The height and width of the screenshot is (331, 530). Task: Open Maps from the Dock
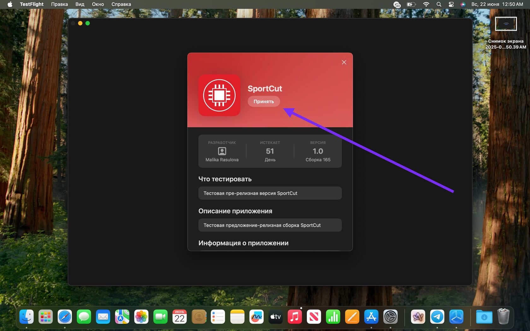pos(122,316)
